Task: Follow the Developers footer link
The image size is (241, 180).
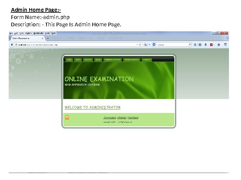Action: click(110, 118)
